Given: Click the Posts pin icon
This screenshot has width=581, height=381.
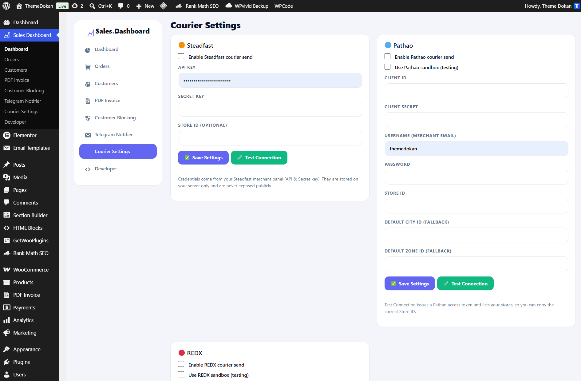Looking at the screenshot, I should click(6, 165).
